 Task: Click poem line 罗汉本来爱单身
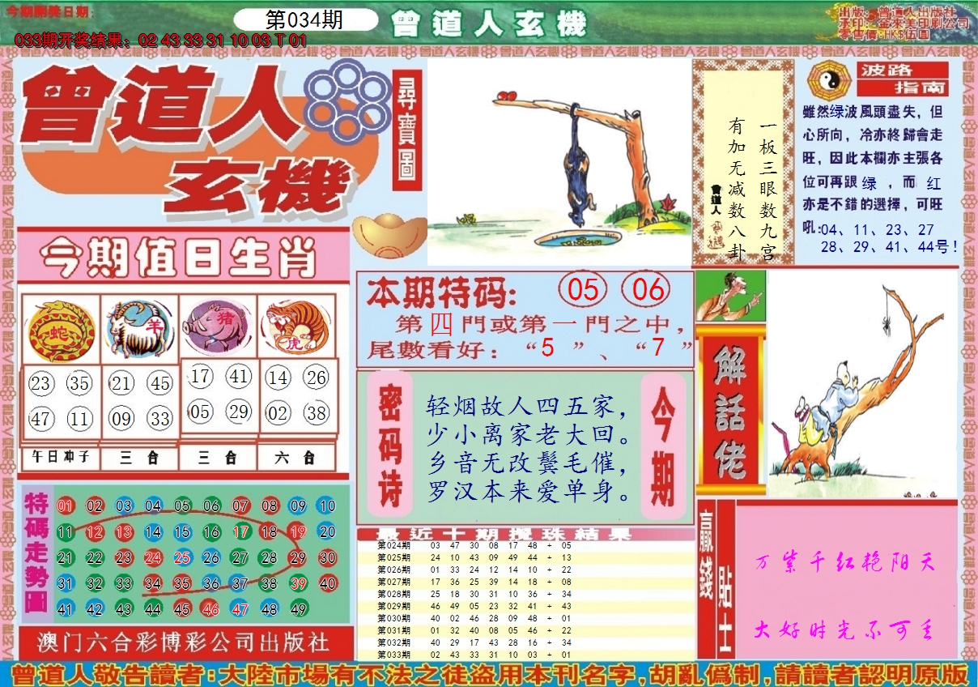click(x=529, y=493)
